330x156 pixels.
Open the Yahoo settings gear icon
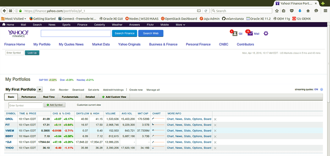[x=266, y=33]
